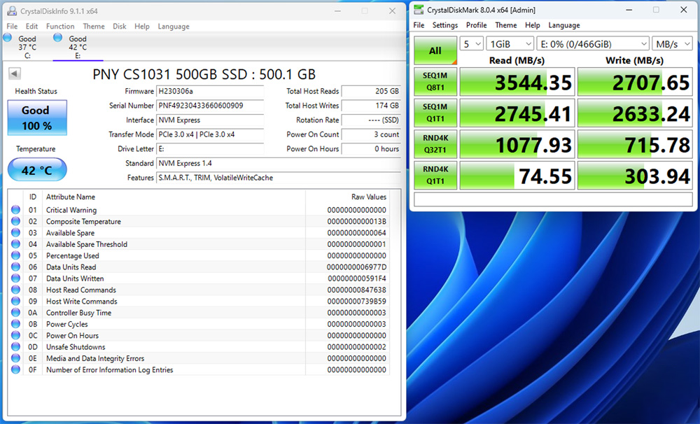This screenshot has width=700, height=424.
Task: Open CrystalDiskMark Theme menu
Action: pyautogui.click(x=506, y=25)
